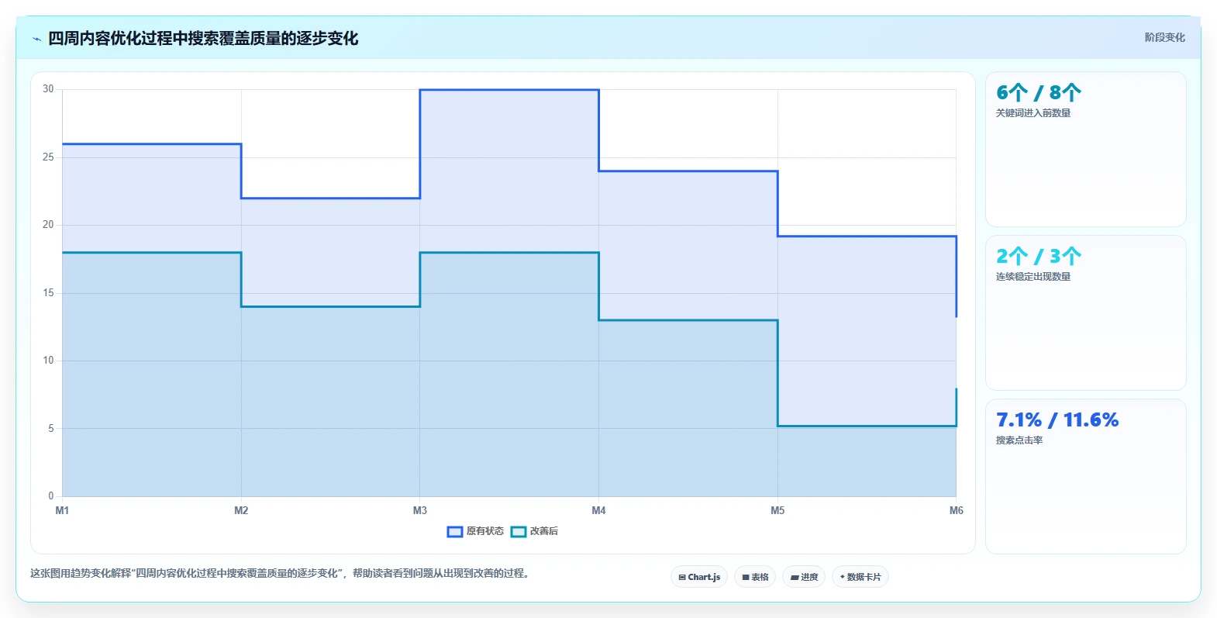Click the M3 x-axis label
The image size is (1217, 618).
click(420, 510)
